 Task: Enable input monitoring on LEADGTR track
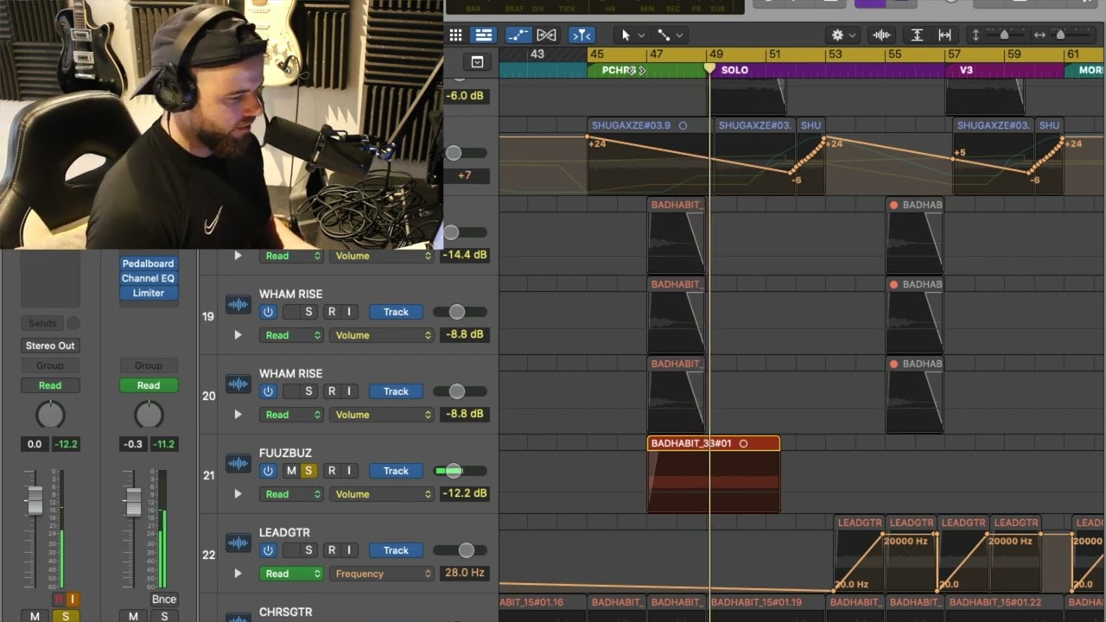pyautogui.click(x=349, y=550)
